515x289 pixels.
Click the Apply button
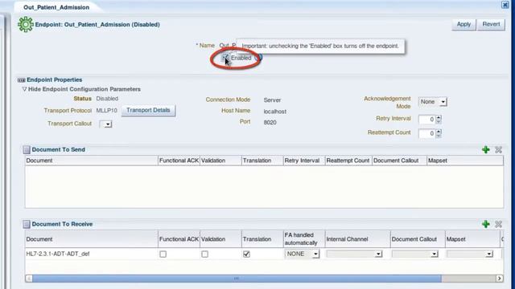(463, 24)
